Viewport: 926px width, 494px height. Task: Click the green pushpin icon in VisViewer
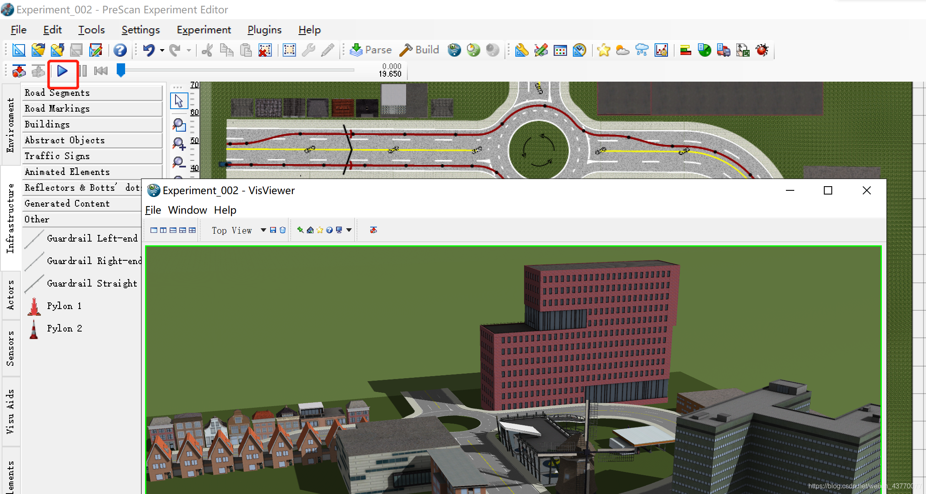click(x=300, y=230)
